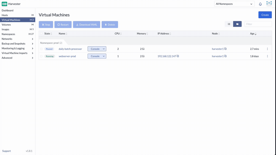Sort table by Age column
The image size is (276, 155).
[x=253, y=34]
